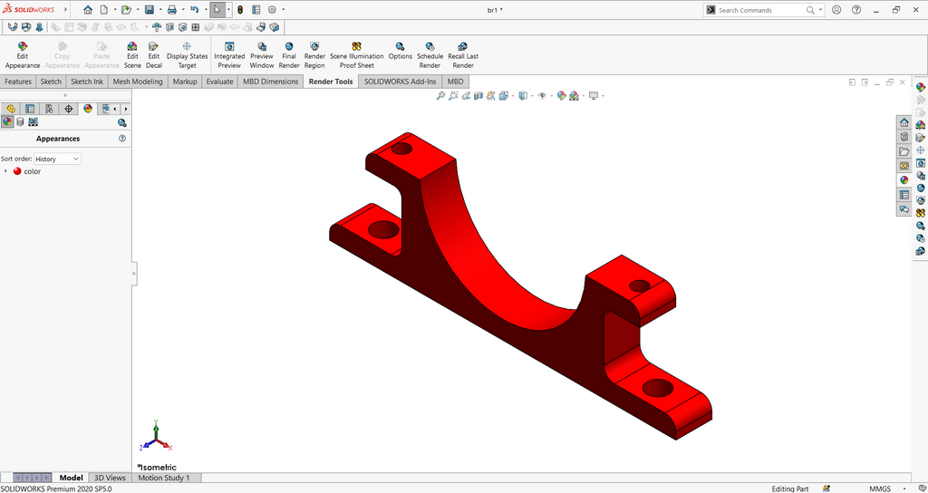Open Design Library in task pane
This screenshot has width=928, height=493.
click(904, 137)
